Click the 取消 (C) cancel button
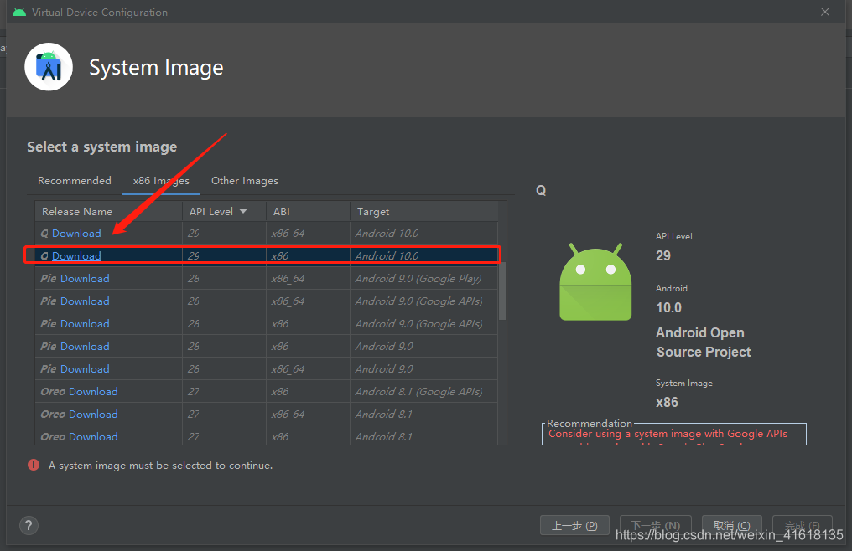852x551 pixels. [x=732, y=526]
